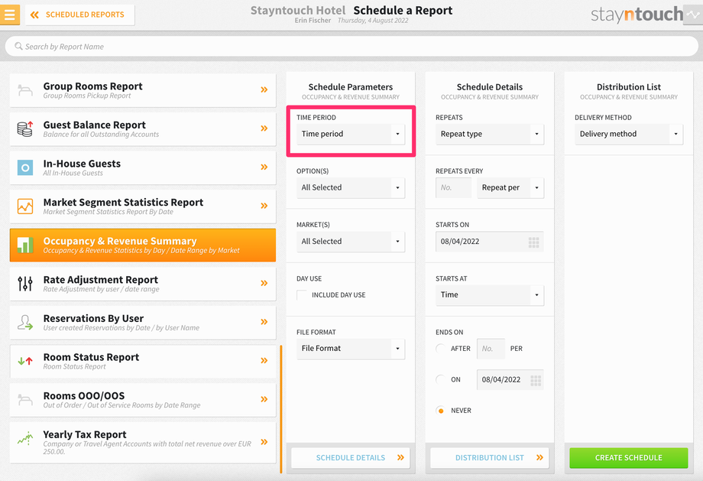Select the Never radio button
The height and width of the screenshot is (481, 703).
[441, 411]
